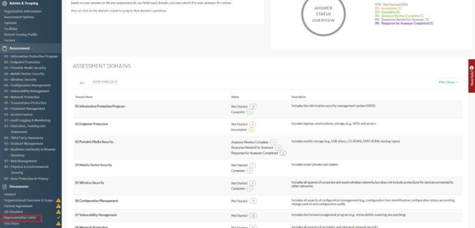Open the red Need help? side tab

(x=472, y=76)
